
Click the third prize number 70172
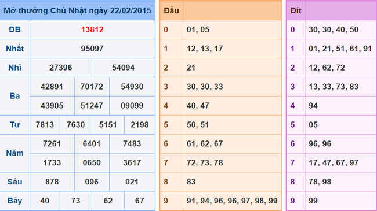click(92, 87)
